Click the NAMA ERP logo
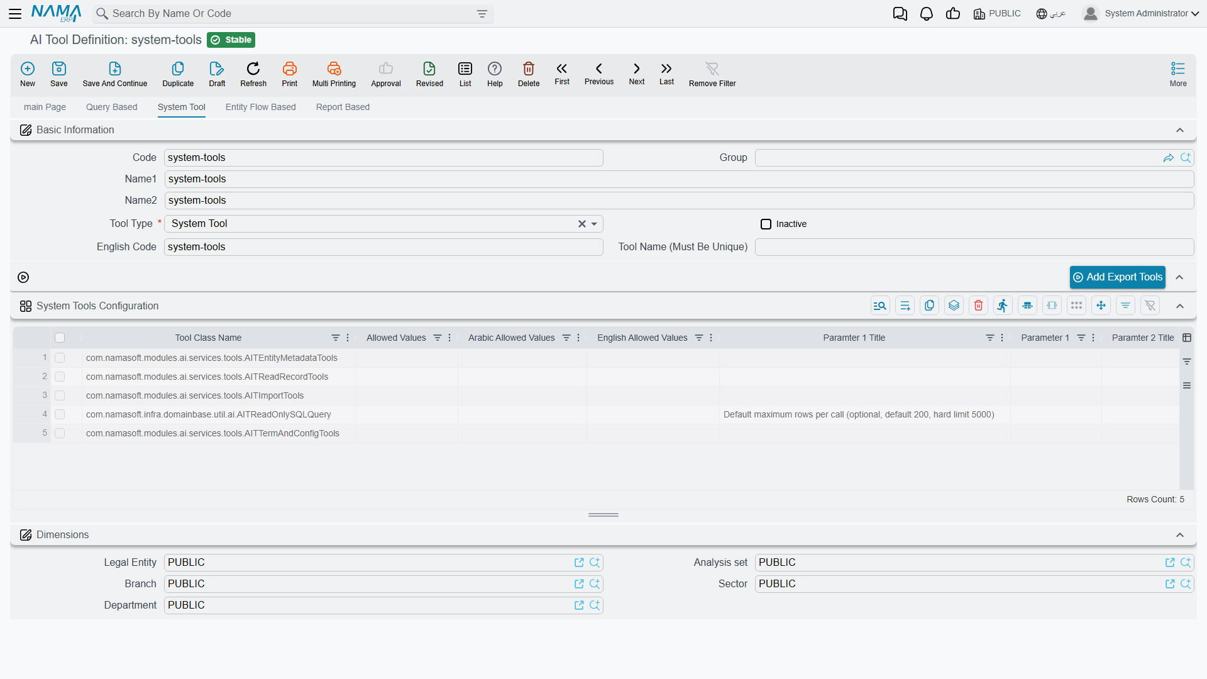1207x679 pixels. pos(56,13)
